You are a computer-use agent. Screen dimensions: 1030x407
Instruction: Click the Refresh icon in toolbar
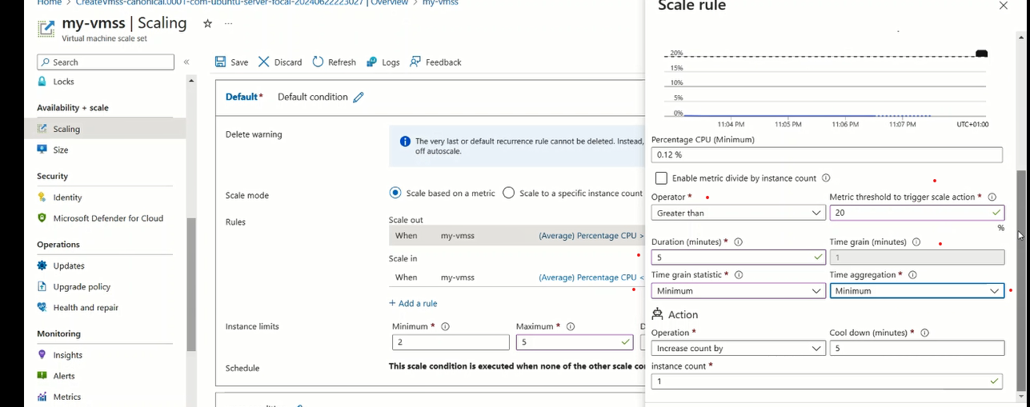318,62
